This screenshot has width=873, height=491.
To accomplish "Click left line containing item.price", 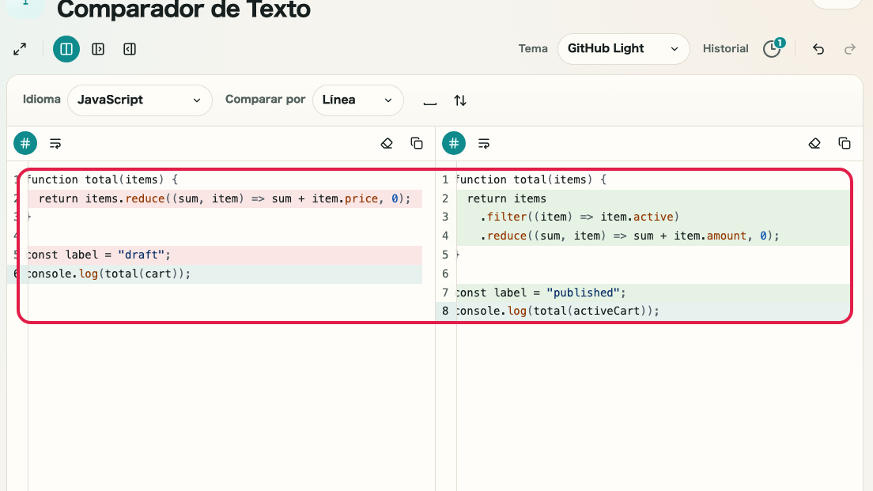I will (225, 198).
